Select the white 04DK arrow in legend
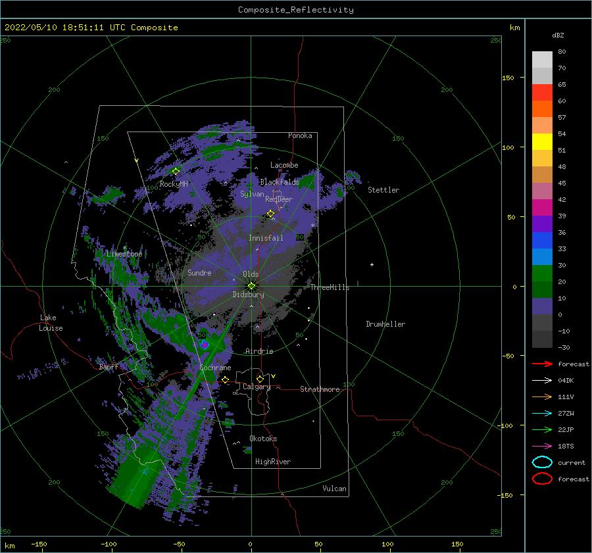 [x=542, y=380]
